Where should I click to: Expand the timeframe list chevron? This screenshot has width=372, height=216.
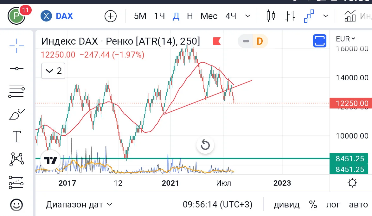(x=248, y=16)
